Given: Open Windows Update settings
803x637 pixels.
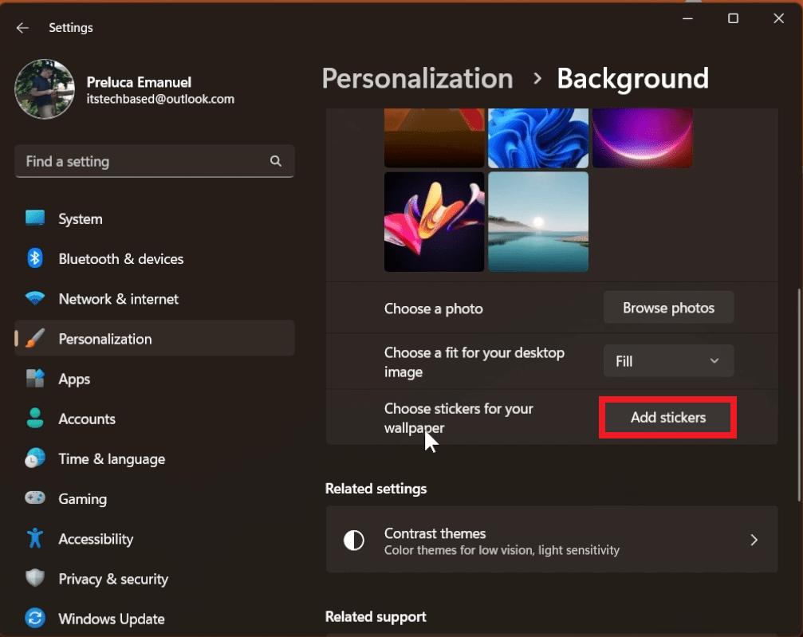Looking at the screenshot, I should [x=111, y=619].
